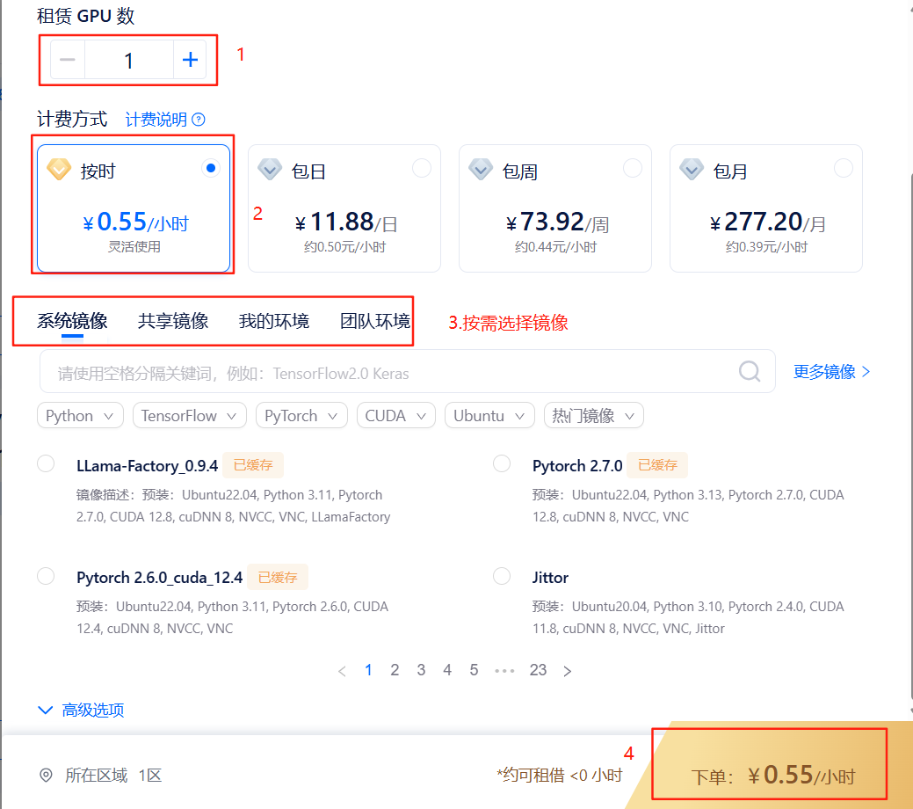Go to previous page of images
Viewport: 913px width, 809px height.
click(342, 671)
